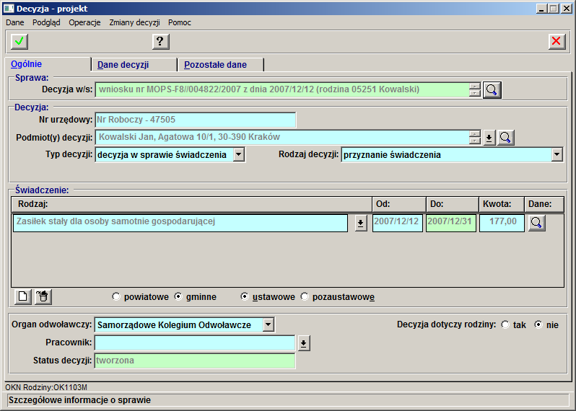Select the pozaustawowe radio button

click(x=305, y=296)
